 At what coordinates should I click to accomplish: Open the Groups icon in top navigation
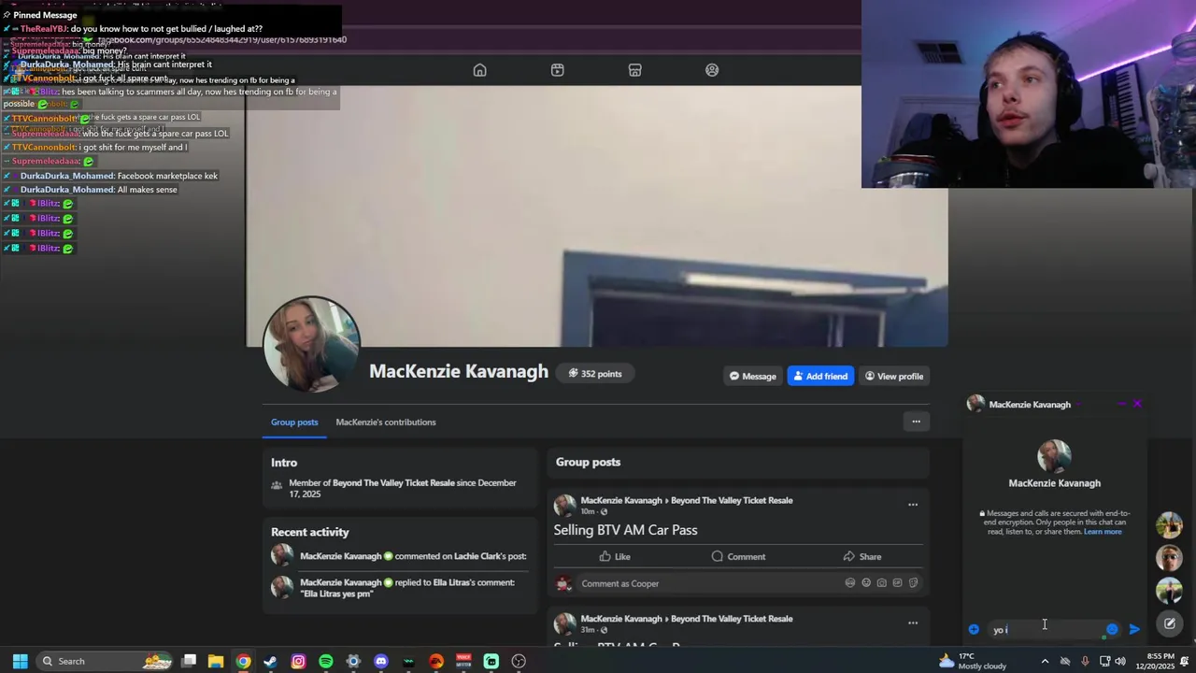[x=712, y=70]
